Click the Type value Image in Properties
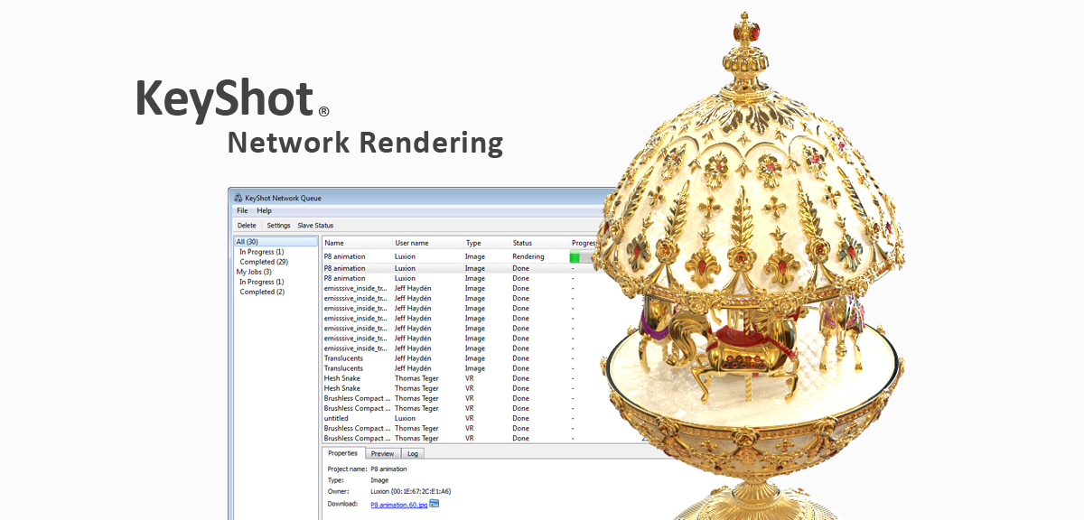 coord(379,480)
